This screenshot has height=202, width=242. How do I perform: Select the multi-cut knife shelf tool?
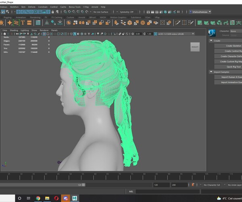click(177, 23)
